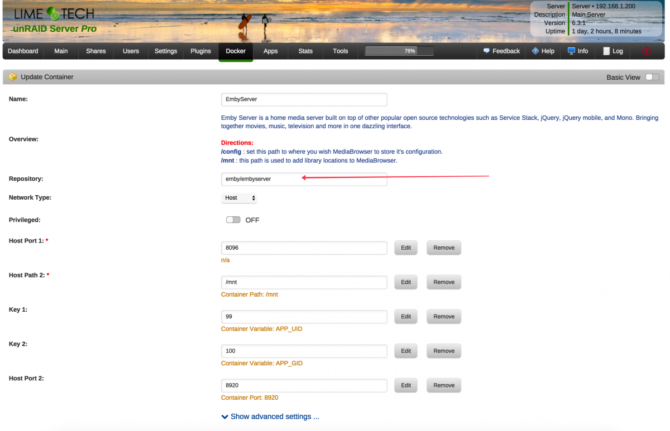Remove the Host Path 2 entry
The width and height of the screenshot is (670, 431).
click(x=444, y=282)
